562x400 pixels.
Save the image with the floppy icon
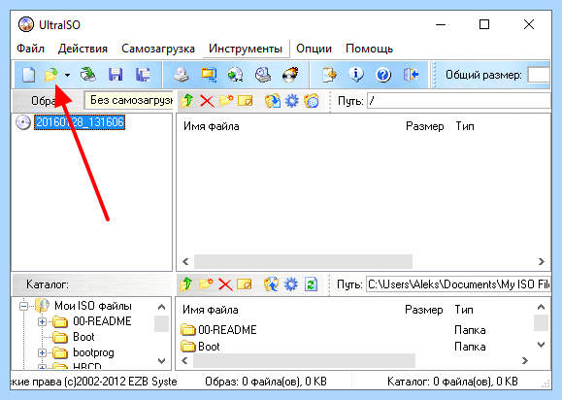116,75
